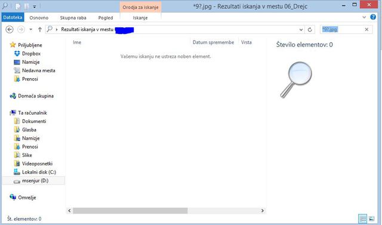Expand address bar history dropdown
Viewport: 382px width, 225px height.
301,29
